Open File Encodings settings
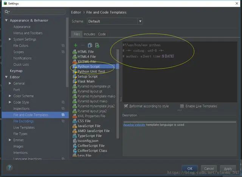This screenshot has height=177, width=242. pyautogui.click(x=23, y=121)
